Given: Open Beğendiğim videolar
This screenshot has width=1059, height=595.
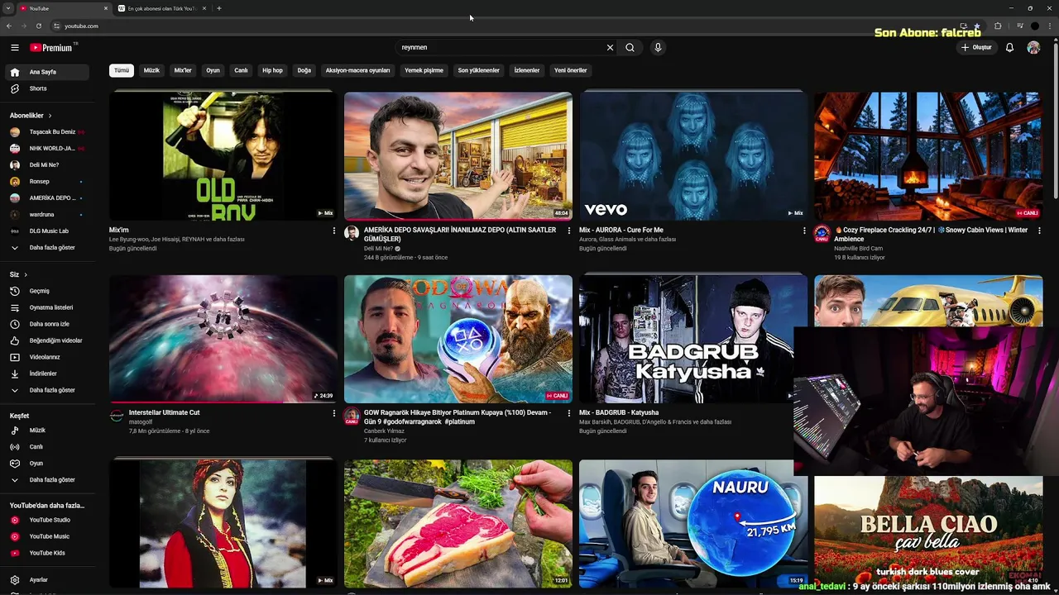Looking at the screenshot, I should 49,340.
